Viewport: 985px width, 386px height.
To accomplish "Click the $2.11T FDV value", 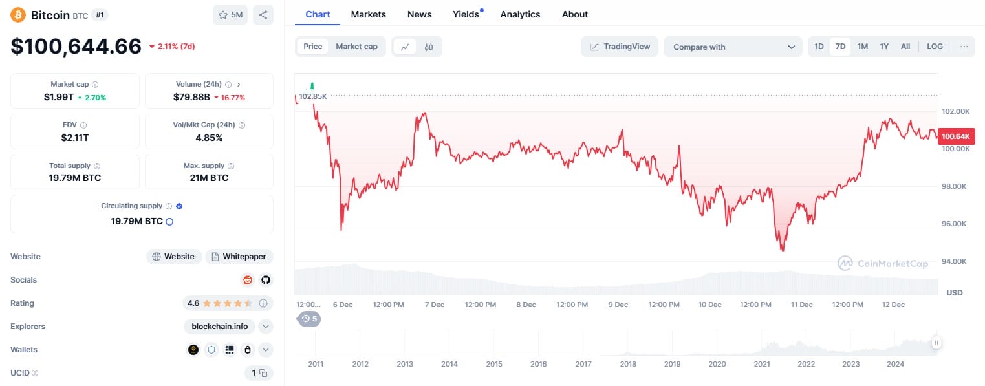I will coord(74,138).
